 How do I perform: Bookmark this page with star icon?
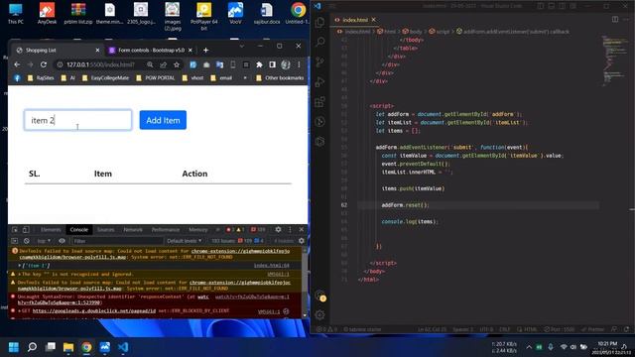pyautogui.click(x=177, y=64)
